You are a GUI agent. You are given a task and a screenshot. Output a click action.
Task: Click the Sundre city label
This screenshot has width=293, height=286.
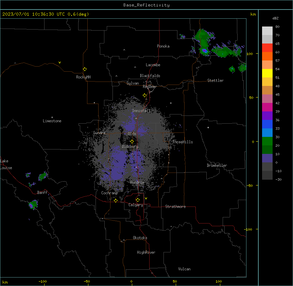99,133
